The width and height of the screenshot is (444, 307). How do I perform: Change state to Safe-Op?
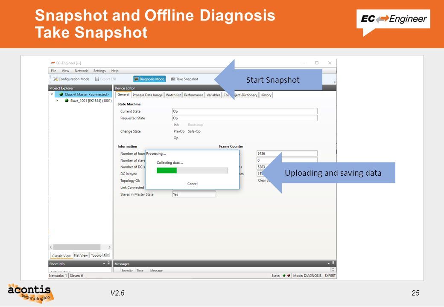pyautogui.click(x=194, y=131)
